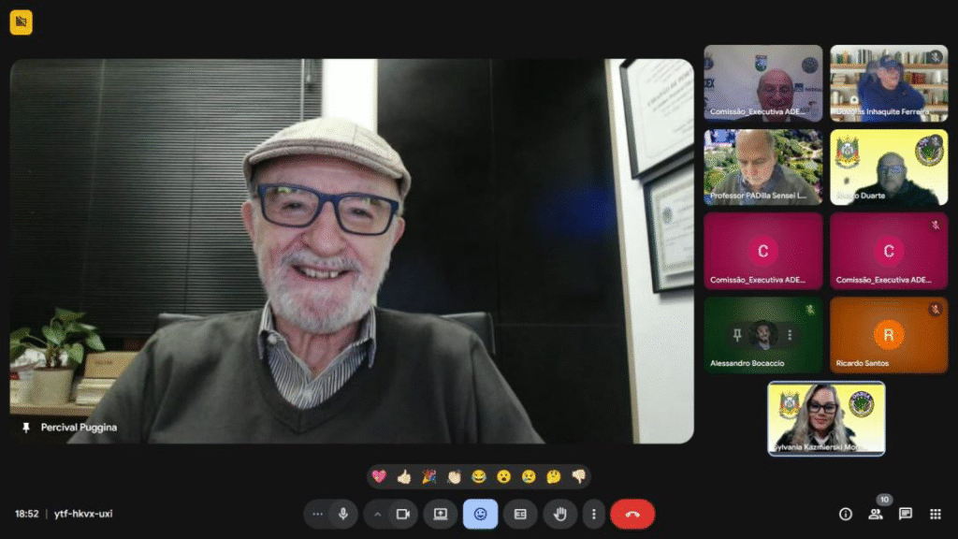Send the party popper reaction
958x539 pixels.
[428, 476]
